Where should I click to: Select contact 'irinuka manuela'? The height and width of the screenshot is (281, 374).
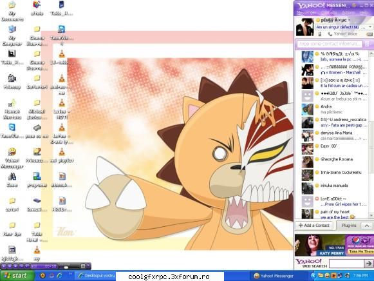[x=334, y=188]
